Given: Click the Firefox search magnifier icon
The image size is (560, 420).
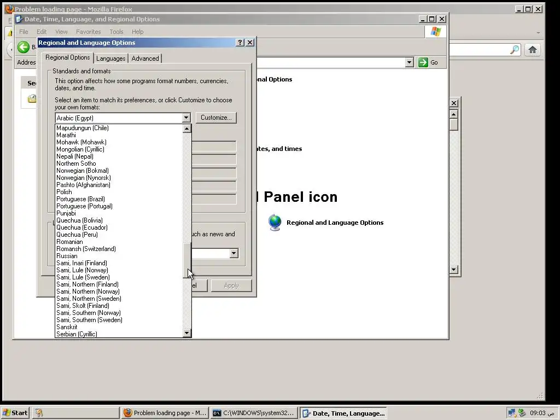Looking at the screenshot, I should click(x=515, y=50).
